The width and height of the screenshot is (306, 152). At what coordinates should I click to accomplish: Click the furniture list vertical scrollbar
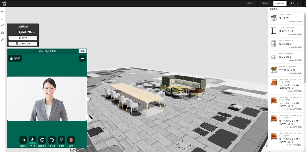point(305,49)
